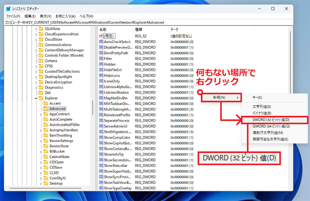
Task: Click the ShowTypeOverlay value icon
Action: point(101,188)
